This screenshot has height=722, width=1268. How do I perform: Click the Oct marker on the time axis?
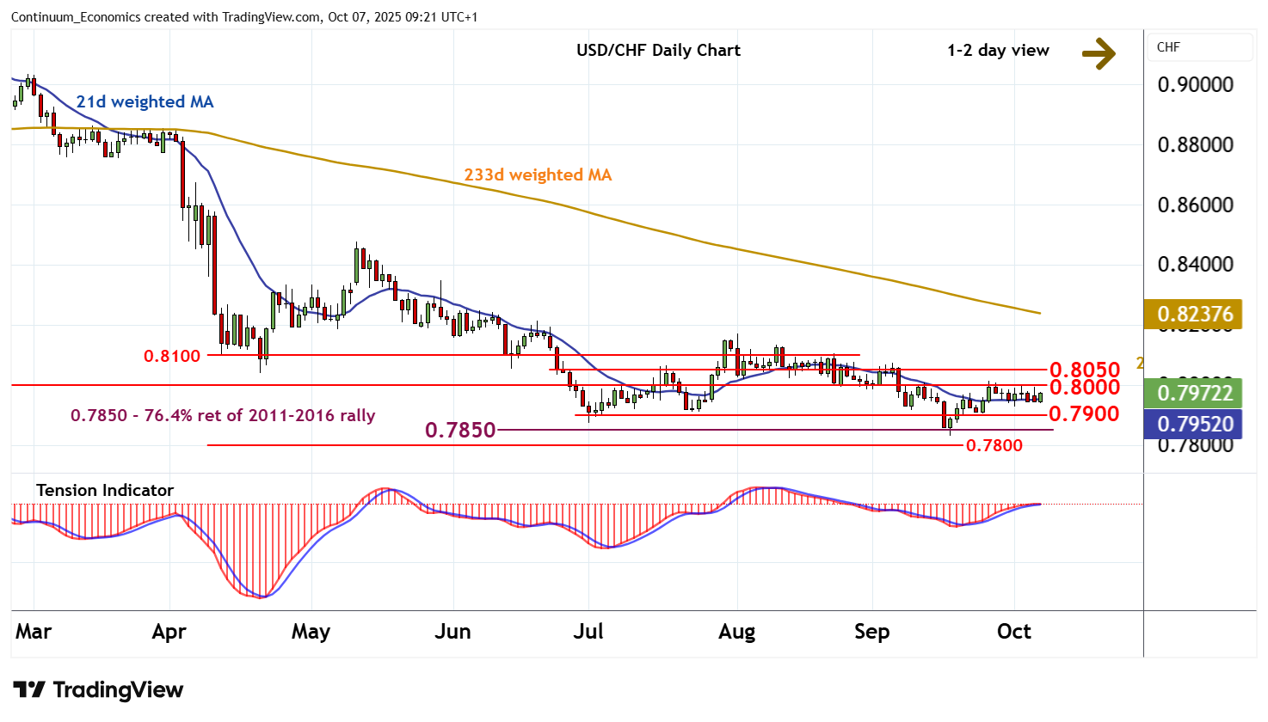point(1013,632)
